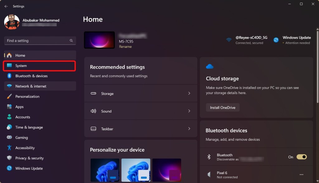319x183 pixels.
Task: Click the desktop wallpaper preview thumbnail
Action: [99, 40]
